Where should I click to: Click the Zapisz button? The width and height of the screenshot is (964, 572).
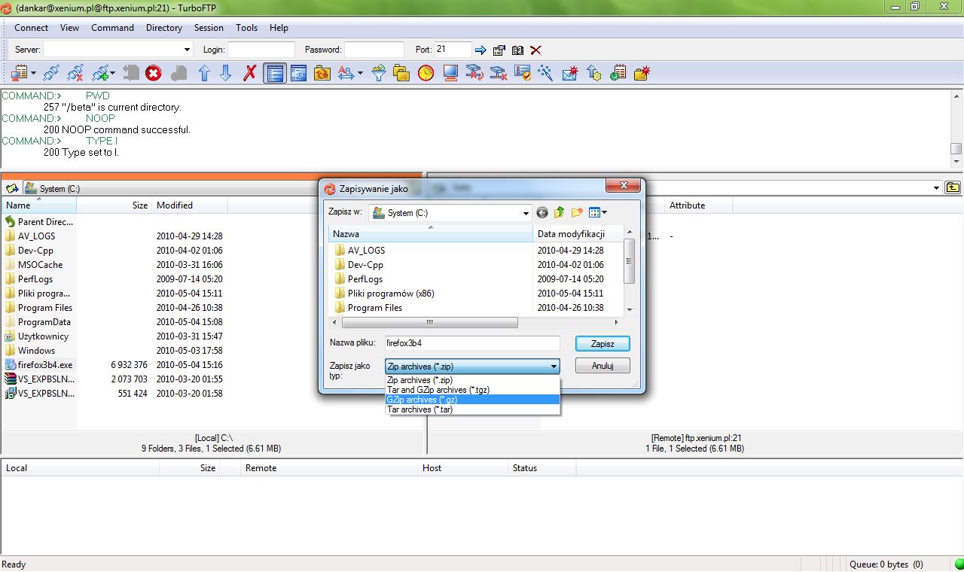(602, 343)
